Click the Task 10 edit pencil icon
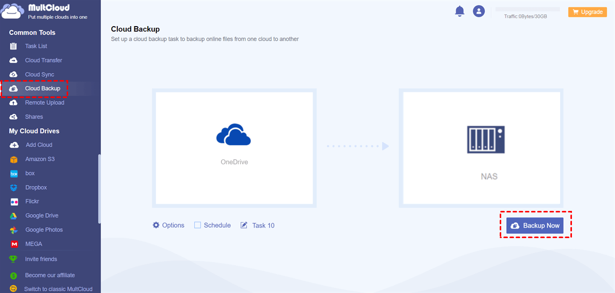This screenshot has width=615, height=293. [x=244, y=225]
